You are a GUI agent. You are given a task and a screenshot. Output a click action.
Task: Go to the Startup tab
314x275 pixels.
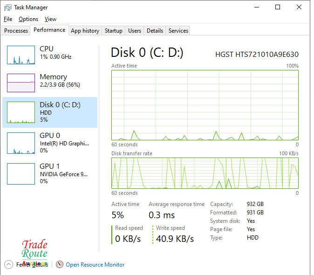point(114,31)
